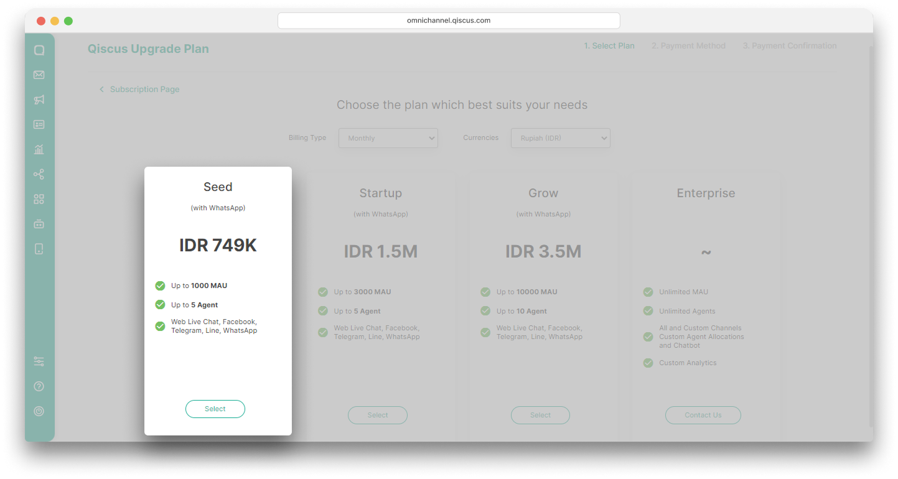The width and height of the screenshot is (898, 479).
Task: Click the green macOS maximize button
Action: 68,21
